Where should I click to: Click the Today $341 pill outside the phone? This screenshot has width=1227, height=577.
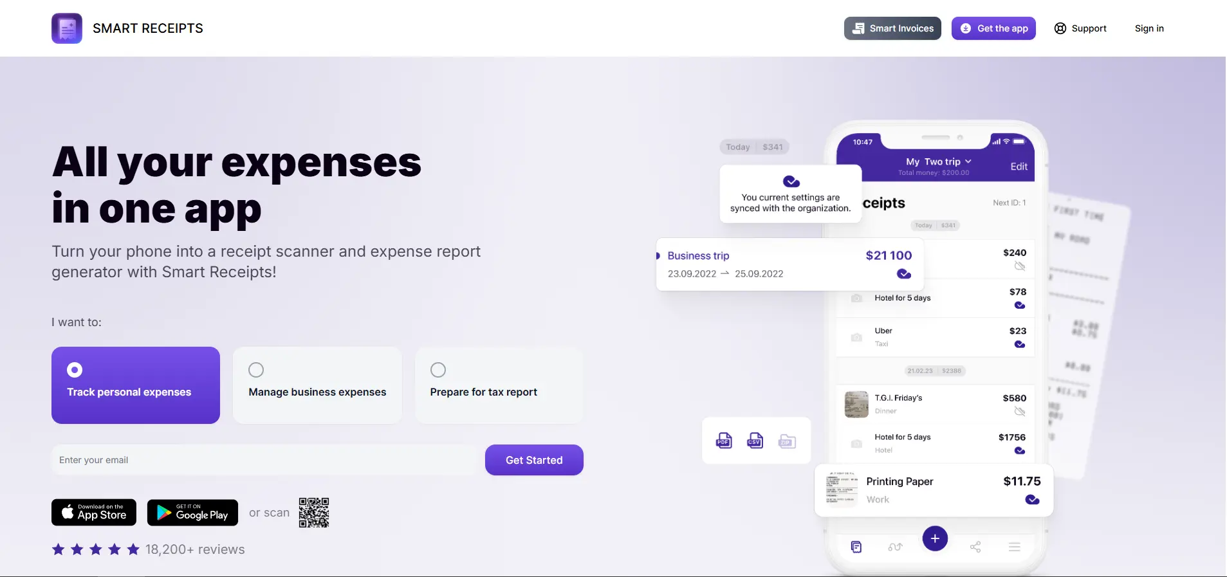(x=754, y=147)
